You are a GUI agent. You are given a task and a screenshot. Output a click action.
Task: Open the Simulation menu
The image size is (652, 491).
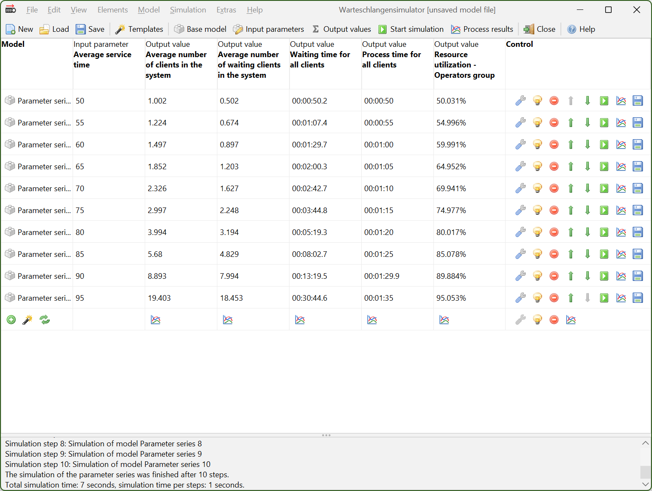(x=188, y=10)
